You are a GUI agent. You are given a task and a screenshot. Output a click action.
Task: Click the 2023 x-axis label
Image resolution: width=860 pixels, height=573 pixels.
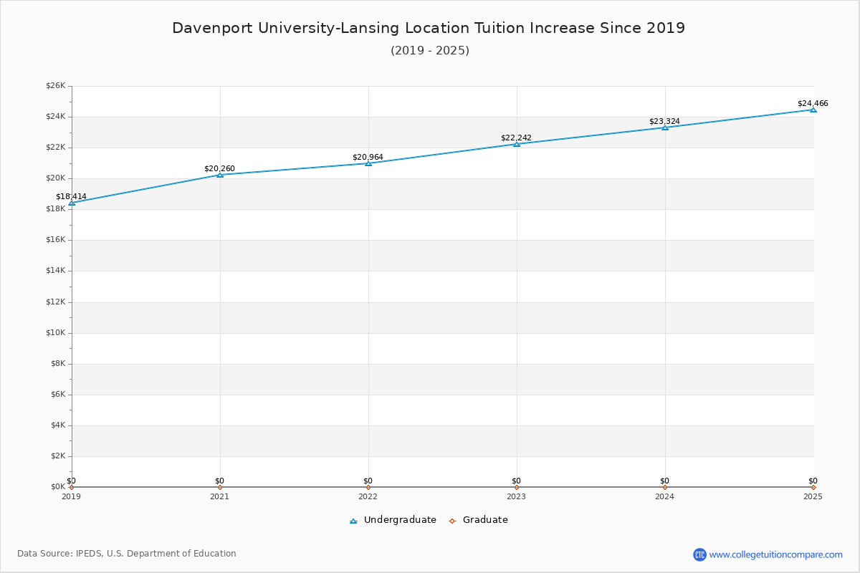(x=516, y=496)
